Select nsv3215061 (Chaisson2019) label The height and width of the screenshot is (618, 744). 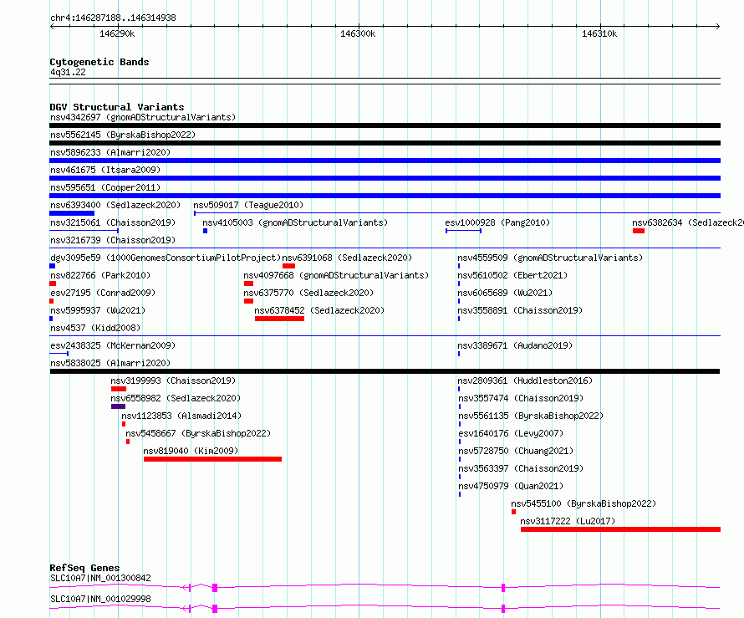point(113,222)
